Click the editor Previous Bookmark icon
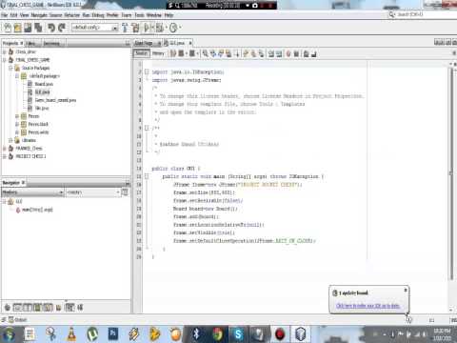 [x=246, y=53]
